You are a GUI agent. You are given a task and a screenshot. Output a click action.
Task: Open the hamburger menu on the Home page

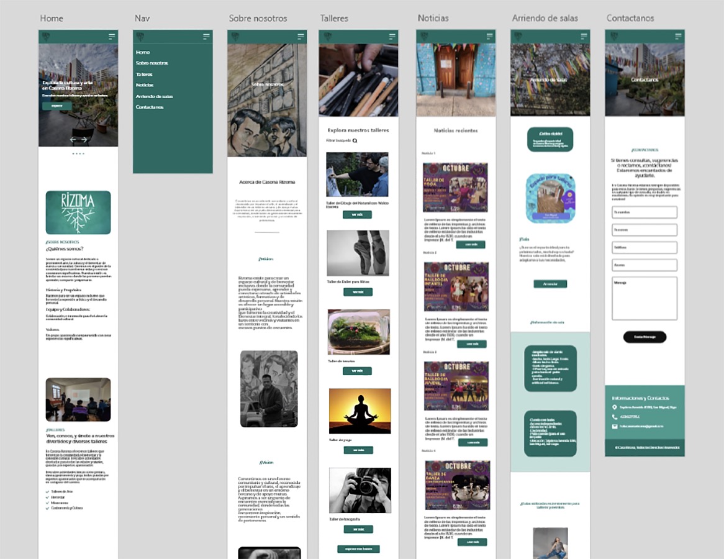tap(112, 35)
